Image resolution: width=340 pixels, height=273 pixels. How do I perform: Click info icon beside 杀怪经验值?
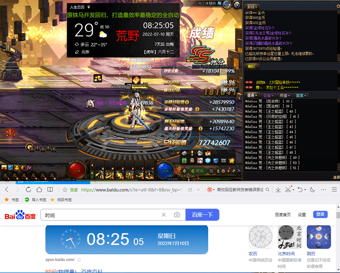click(x=187, y=102)
